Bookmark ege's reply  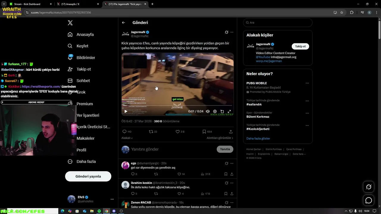[x=226, y=174]
